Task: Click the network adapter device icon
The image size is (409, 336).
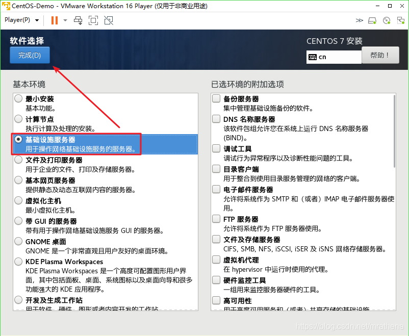Action: click(400, 20)
